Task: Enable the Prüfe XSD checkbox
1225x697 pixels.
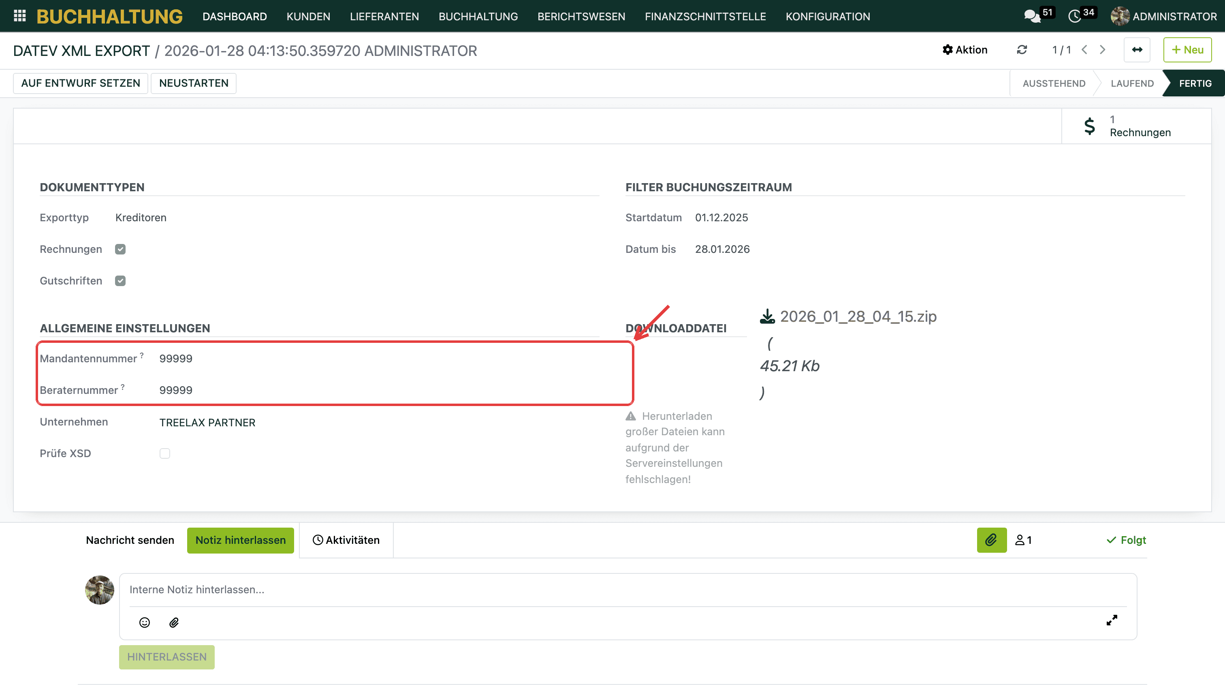Action: pyautogui.click(x=164, y=453)
